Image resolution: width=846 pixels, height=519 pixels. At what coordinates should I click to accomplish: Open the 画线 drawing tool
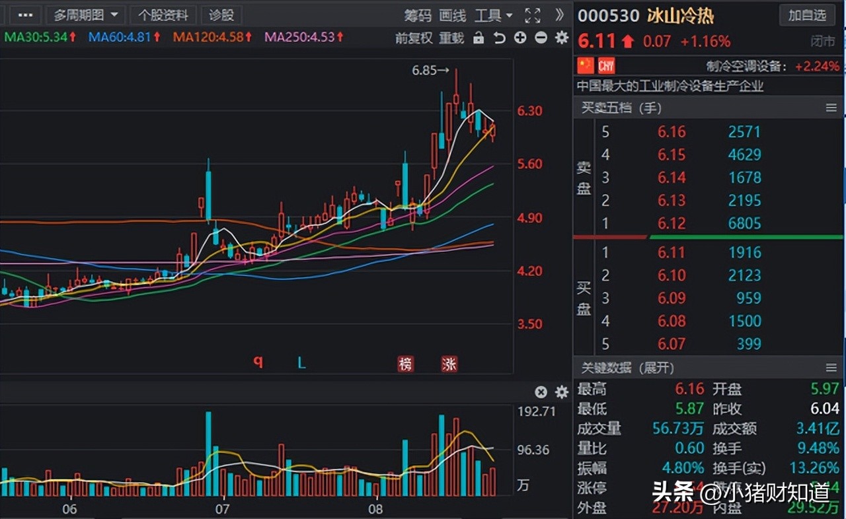[x=451, y=16]
